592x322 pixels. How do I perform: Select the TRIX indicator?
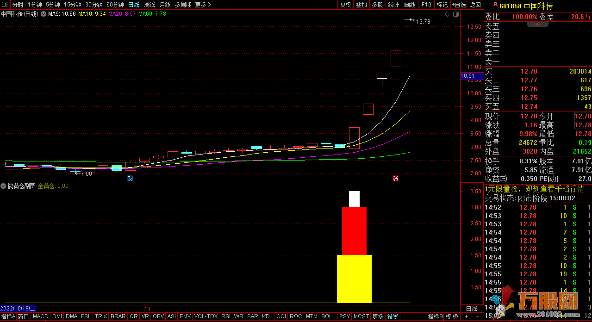[101, 316]
